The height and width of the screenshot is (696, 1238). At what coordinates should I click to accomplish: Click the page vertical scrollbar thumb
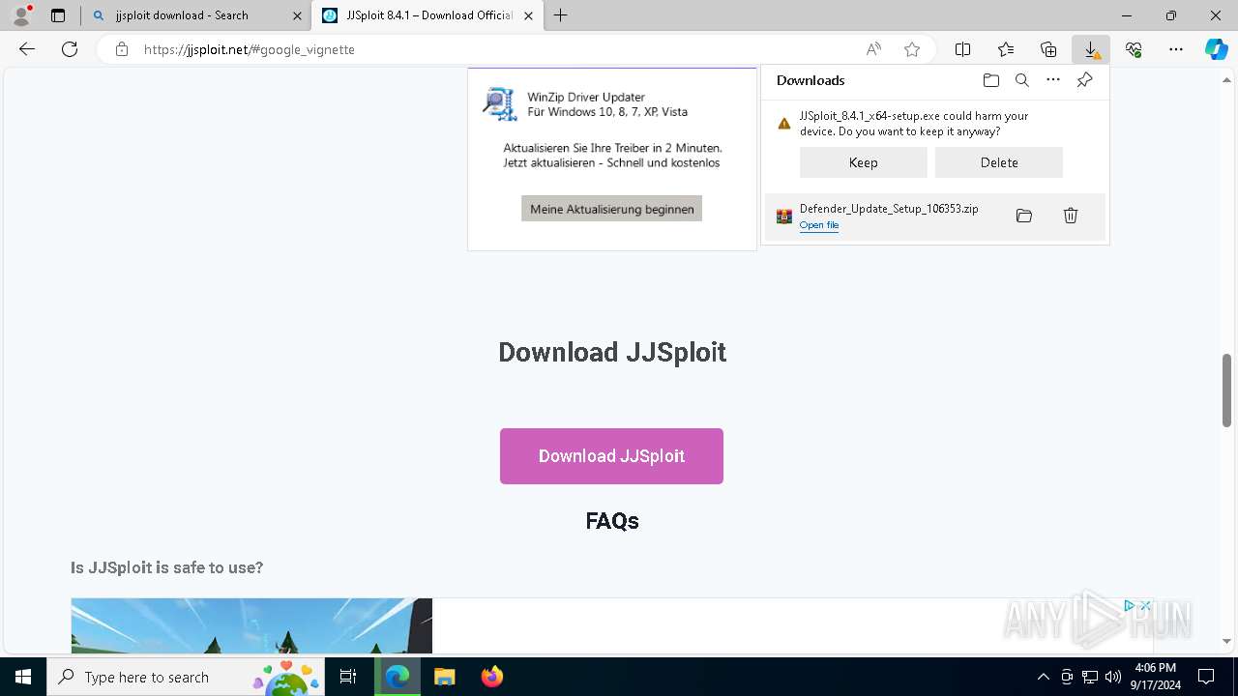[1227, 391]
